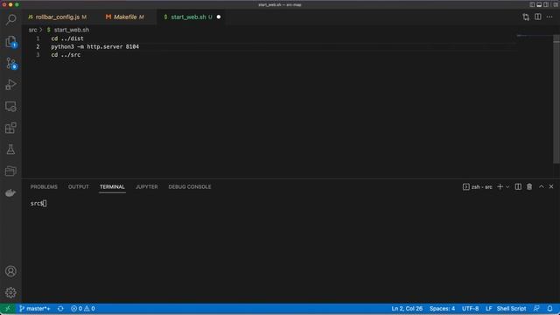Click src in the breadcrumb
Viewport: 560px width, 315px height.
pos(32,30)
